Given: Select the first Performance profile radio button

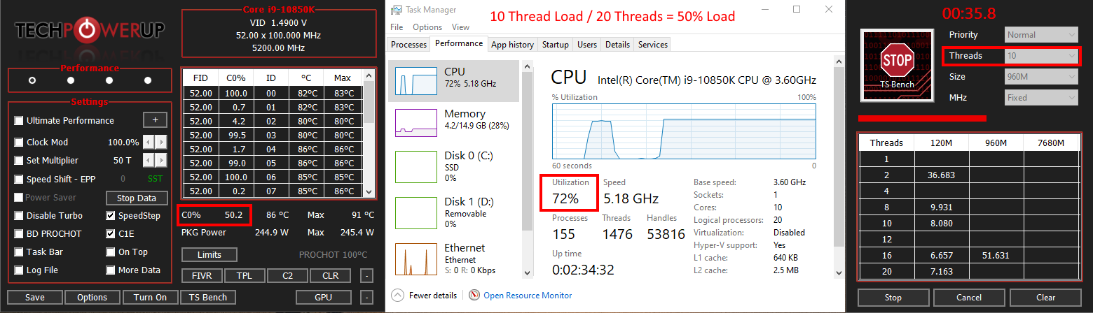Looking at the screenshot, I should pyautogui.click(x=32, y=80).
